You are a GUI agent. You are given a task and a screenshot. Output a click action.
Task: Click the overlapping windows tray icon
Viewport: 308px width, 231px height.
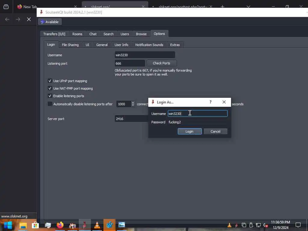(x=244, y=225)
